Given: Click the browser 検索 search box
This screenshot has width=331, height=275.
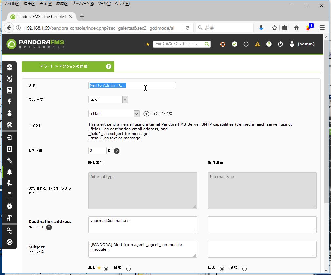Looking at the screenshot, I should (224, 28).
